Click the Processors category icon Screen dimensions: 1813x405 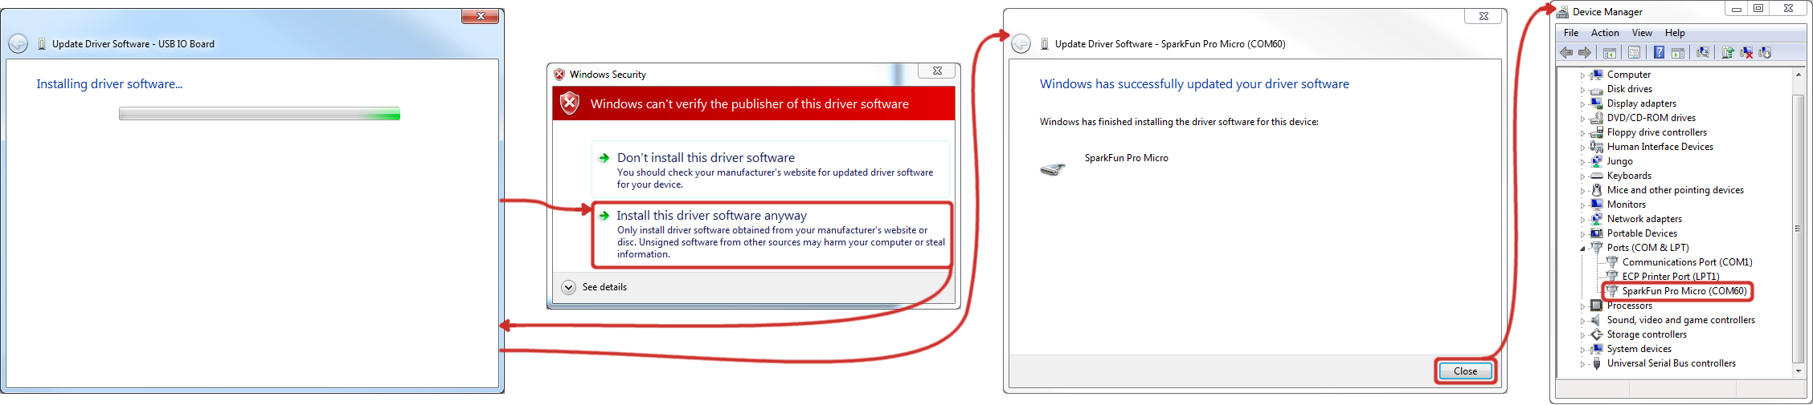[x=1597, y=306]
